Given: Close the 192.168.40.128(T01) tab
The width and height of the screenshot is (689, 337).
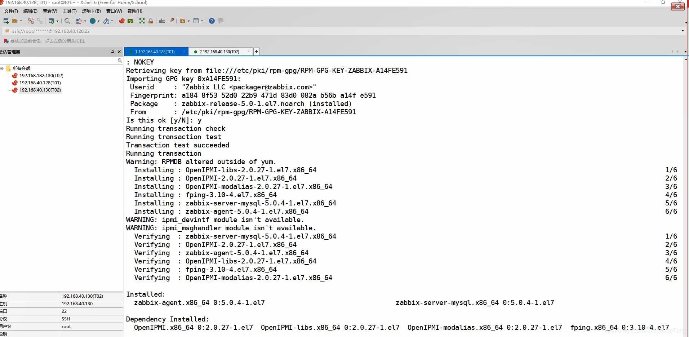Looking at the screenshot, I should coord(184,52).
